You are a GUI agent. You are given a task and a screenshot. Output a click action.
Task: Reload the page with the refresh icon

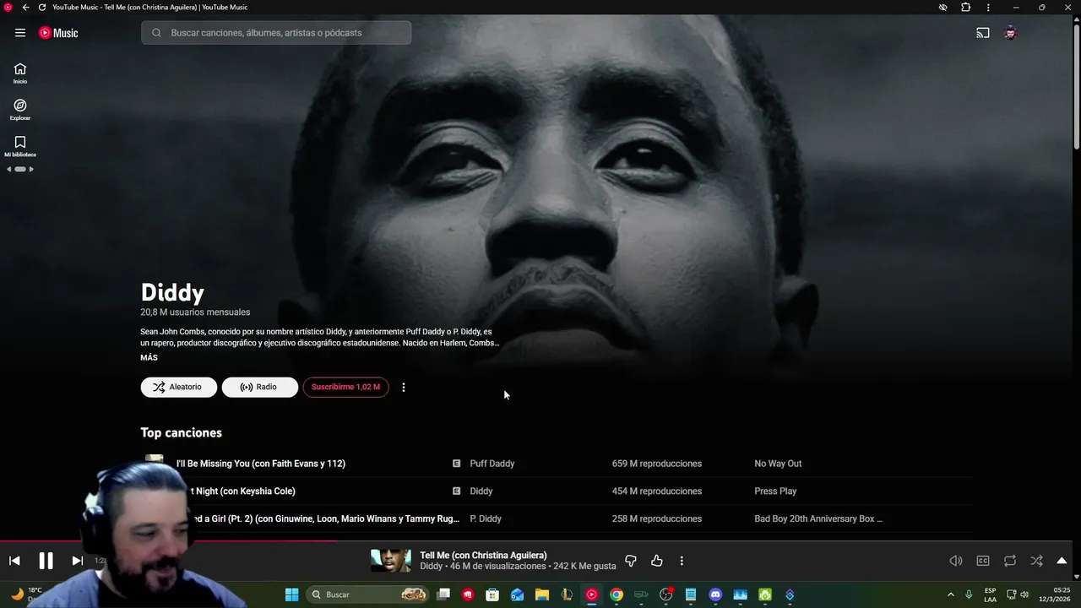41,8
